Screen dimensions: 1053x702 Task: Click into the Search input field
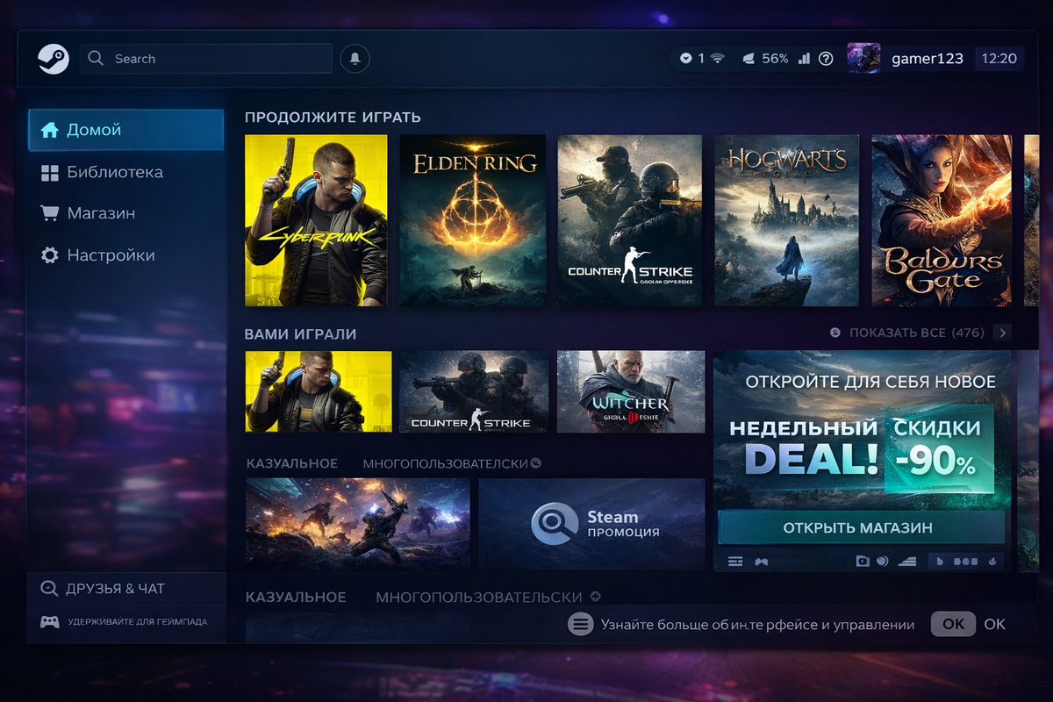[206, 59]
